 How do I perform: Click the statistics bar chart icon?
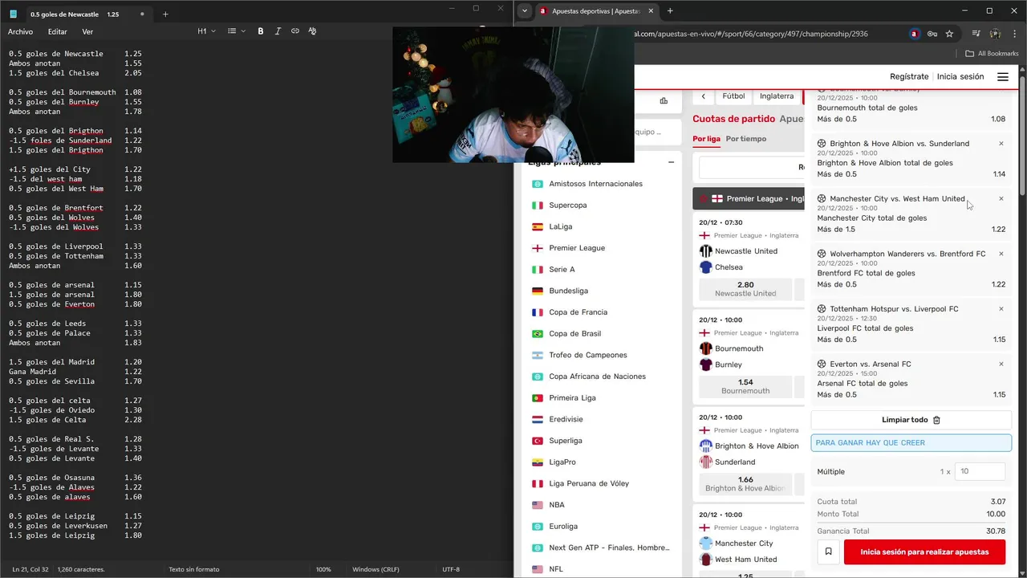tap(664, 100)
